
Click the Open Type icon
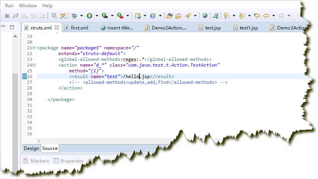click(169, 16)
